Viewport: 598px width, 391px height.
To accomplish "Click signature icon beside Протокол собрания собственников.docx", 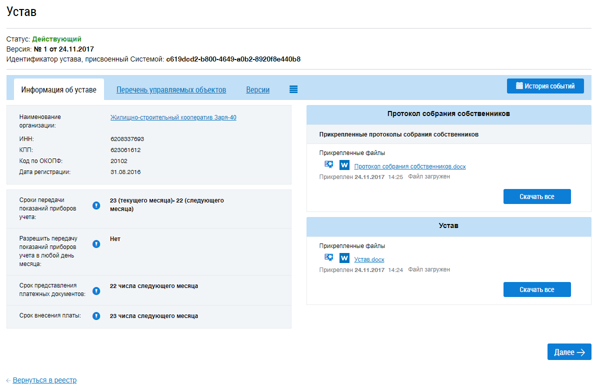I will [328, 164].
